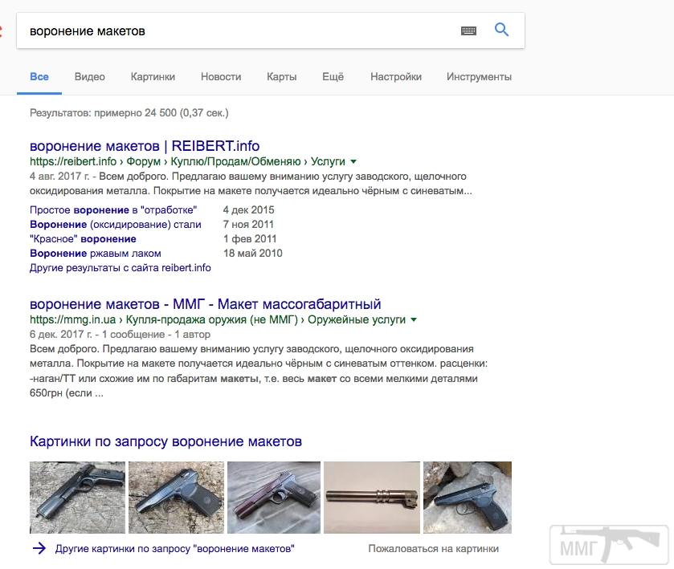Open sitelink "Простое воронение в отработке"
The width and height of the screenshot is (674, 569).
click(113, 210)
